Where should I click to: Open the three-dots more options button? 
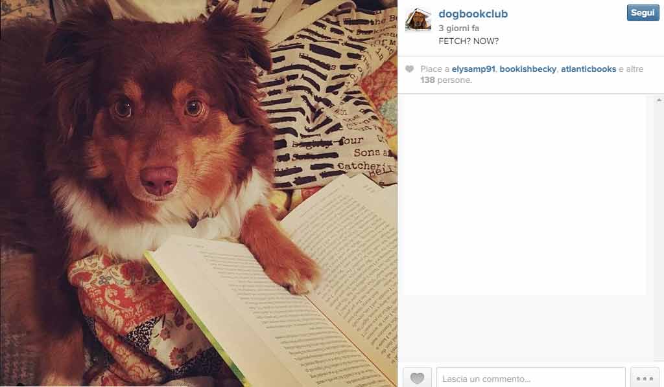(x=645, y=378)
